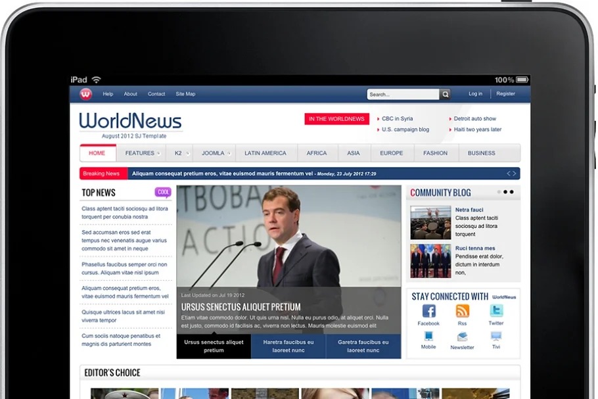Select third Community Blog pagination dot
The image size is (598, 399).
click(512, 192)
